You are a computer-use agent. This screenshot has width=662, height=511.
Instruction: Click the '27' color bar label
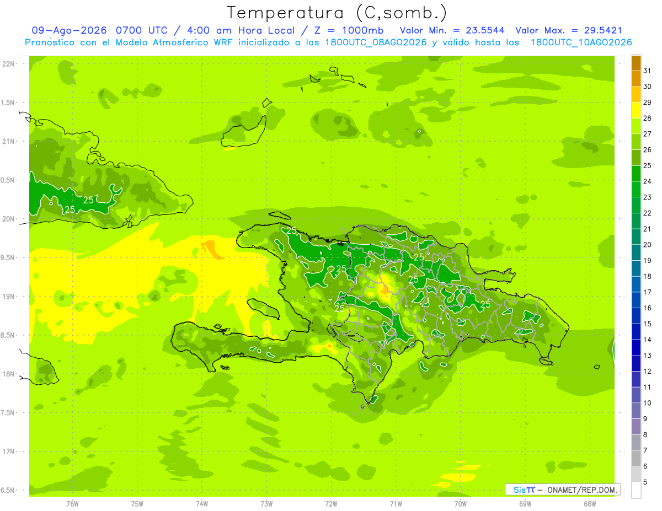click(647, 134)
